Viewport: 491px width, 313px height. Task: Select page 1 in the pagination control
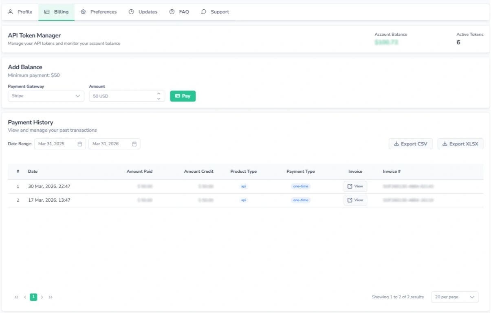33,297
